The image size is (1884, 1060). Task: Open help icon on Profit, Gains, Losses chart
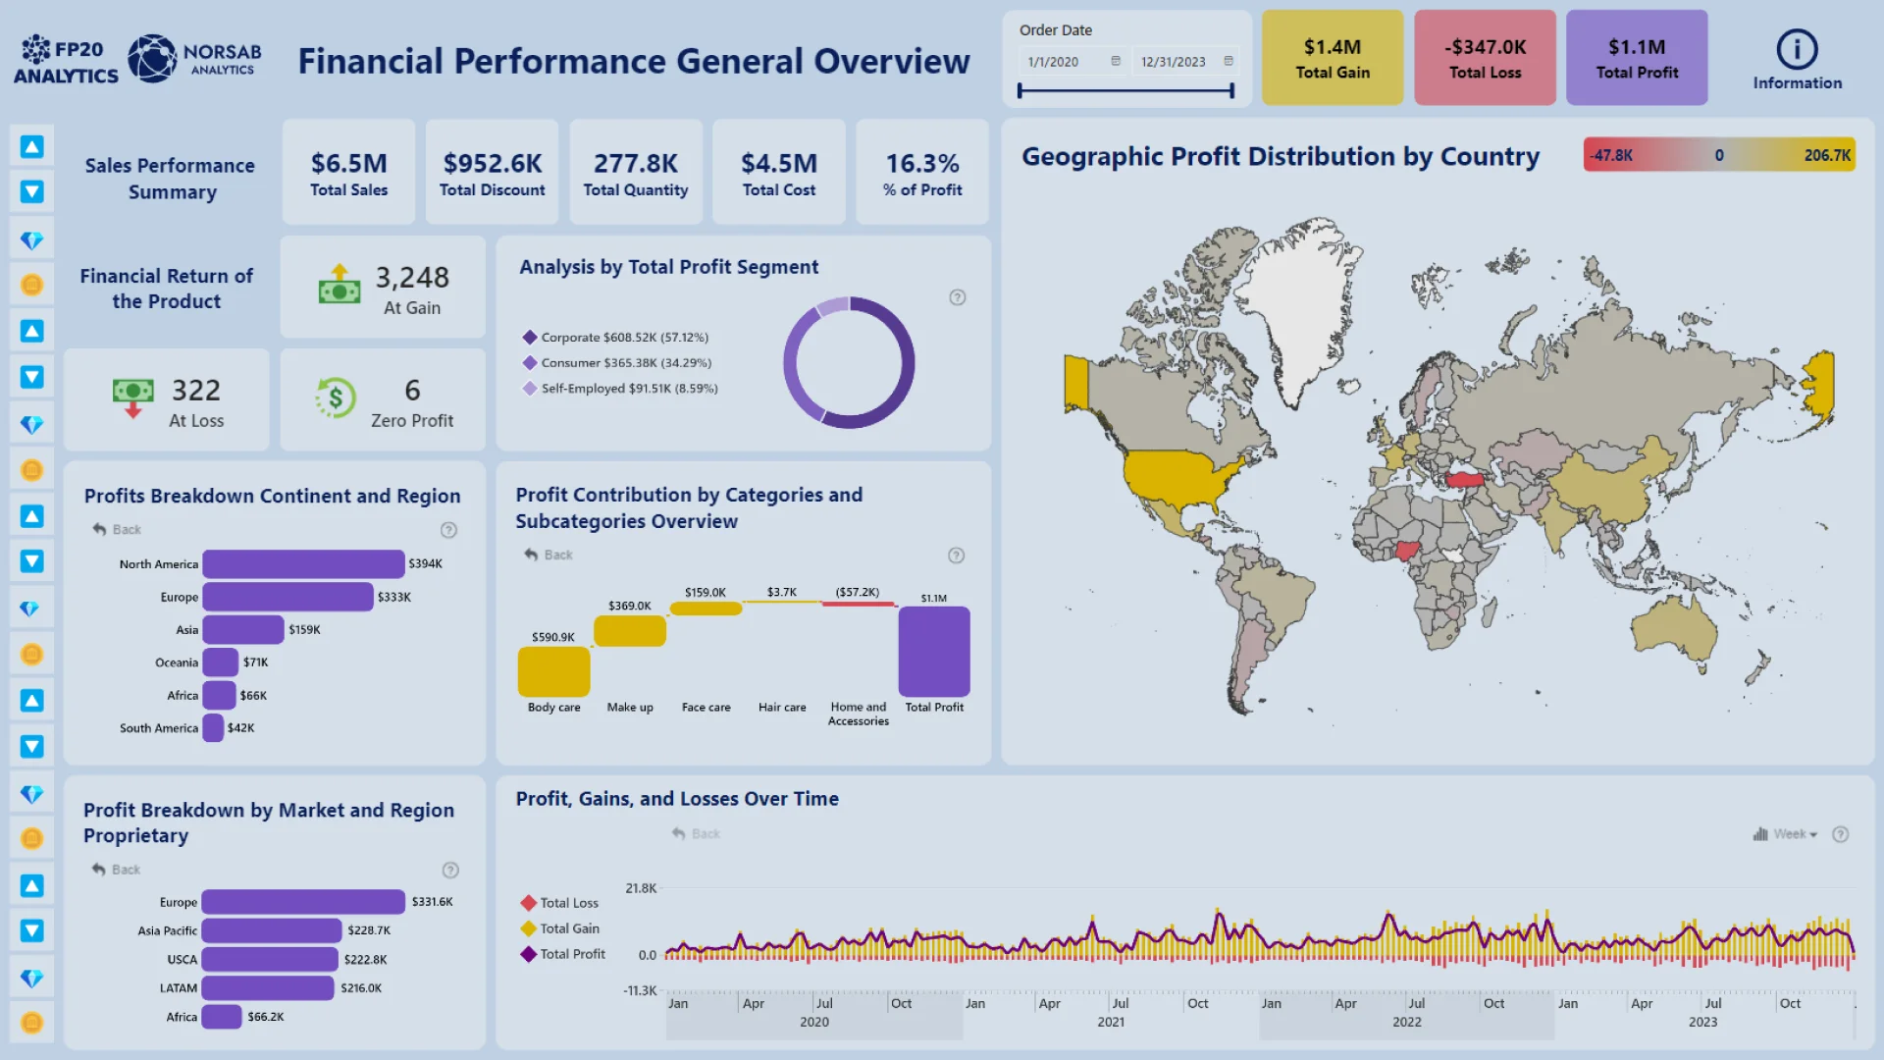1841,834
